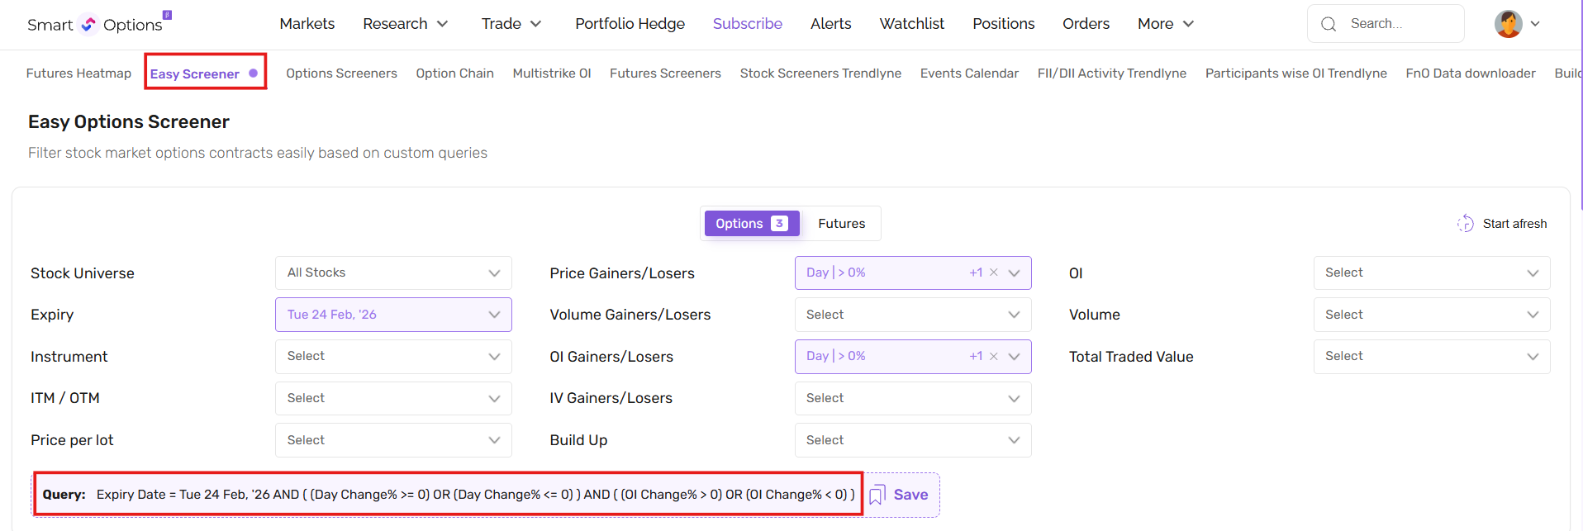
Task: Click the Start afresh reset icon
Action: [1465, 224]
